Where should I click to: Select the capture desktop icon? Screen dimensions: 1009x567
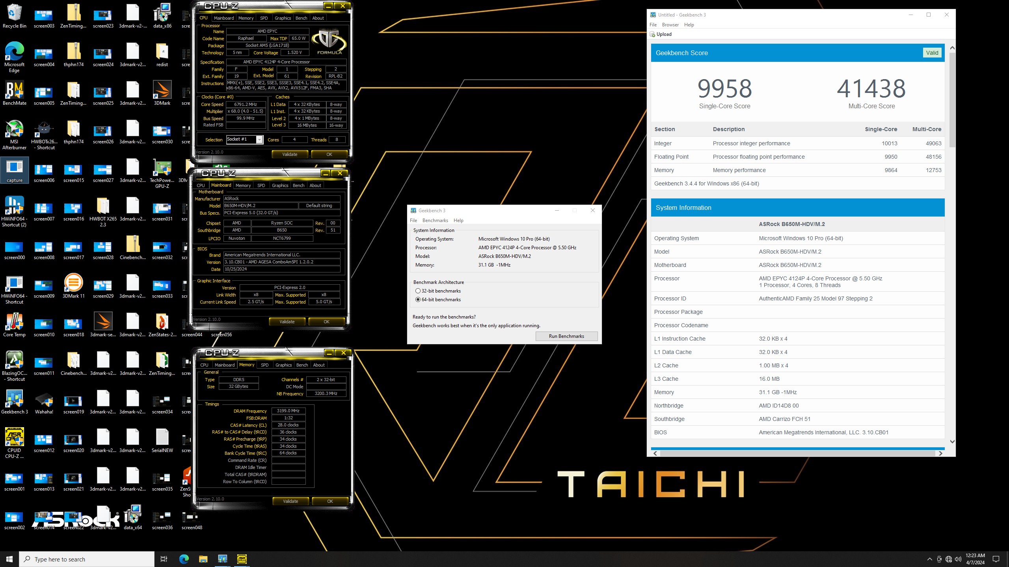point(14,170)
